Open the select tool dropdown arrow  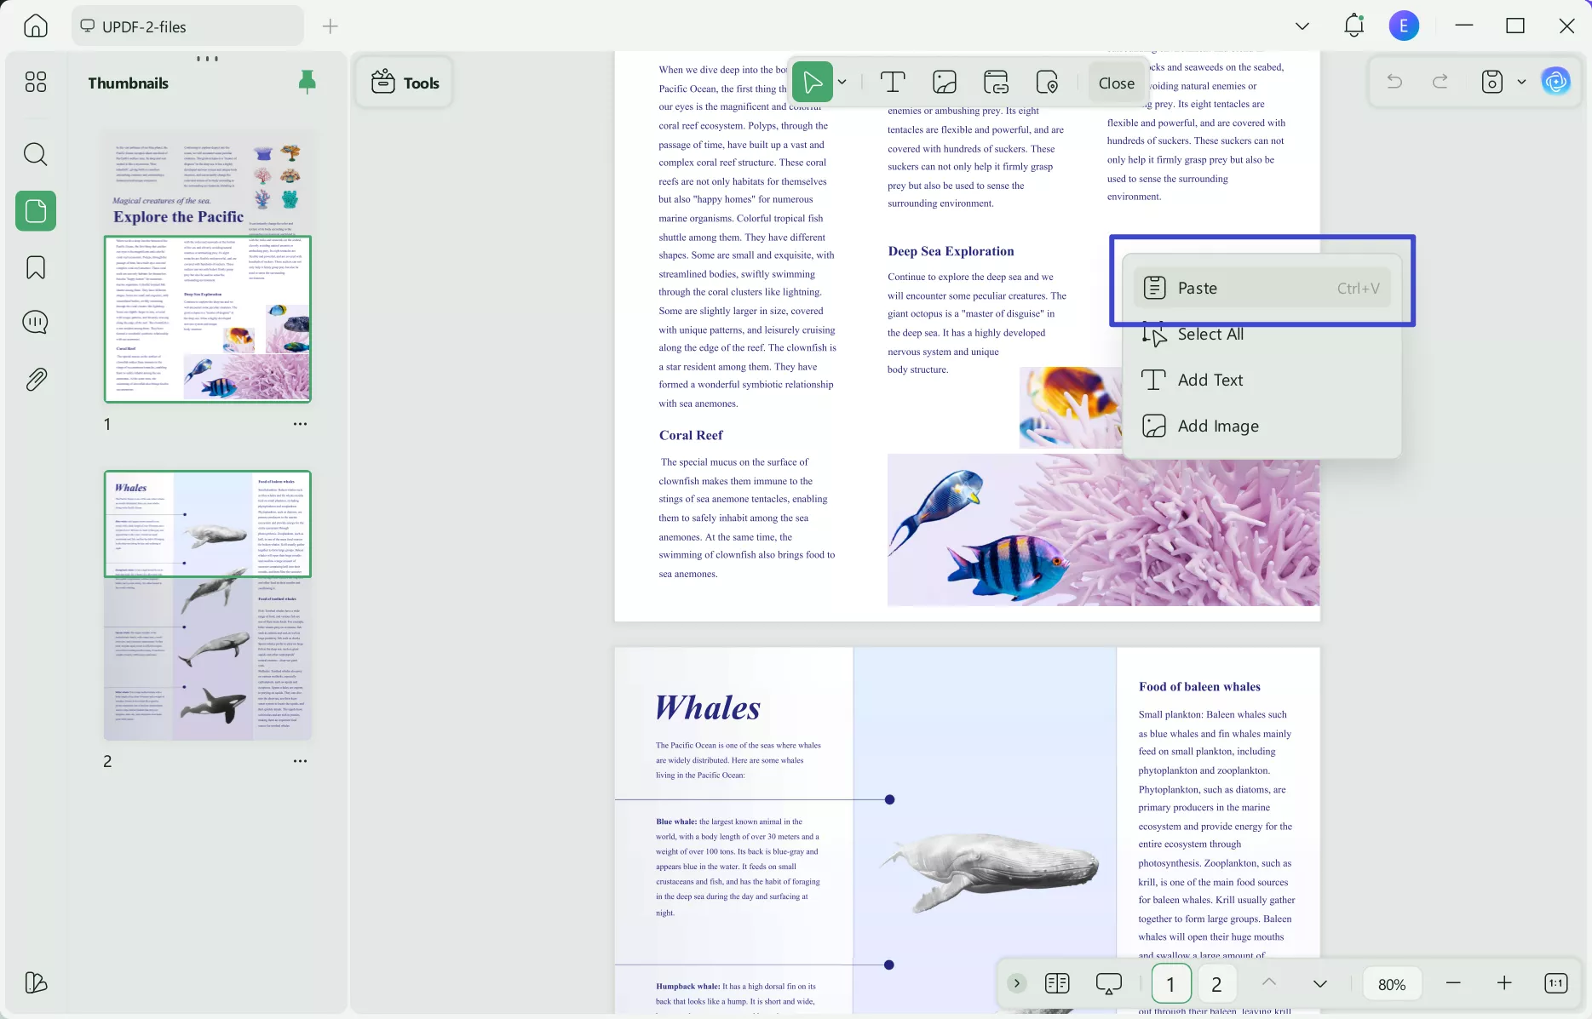click(x=842, y=82)
